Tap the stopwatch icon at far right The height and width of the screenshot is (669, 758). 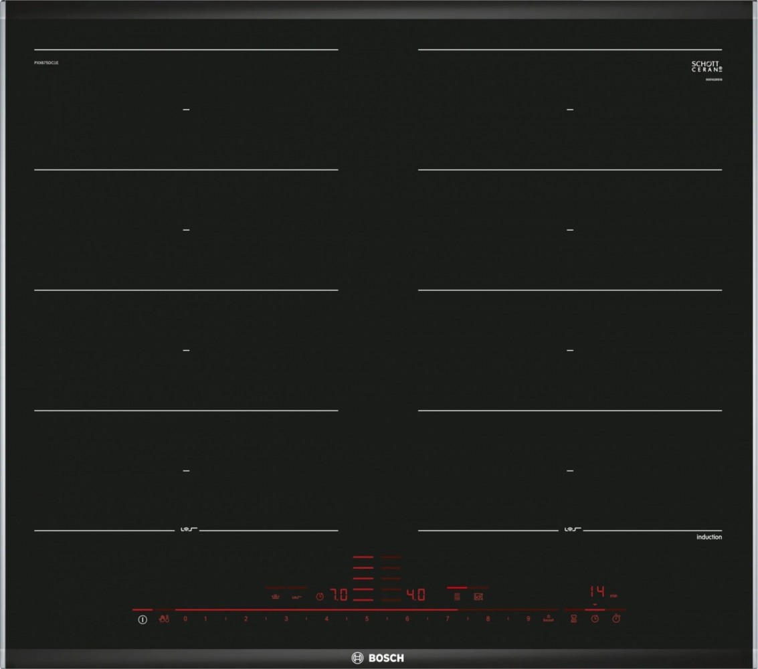[617, 619]
